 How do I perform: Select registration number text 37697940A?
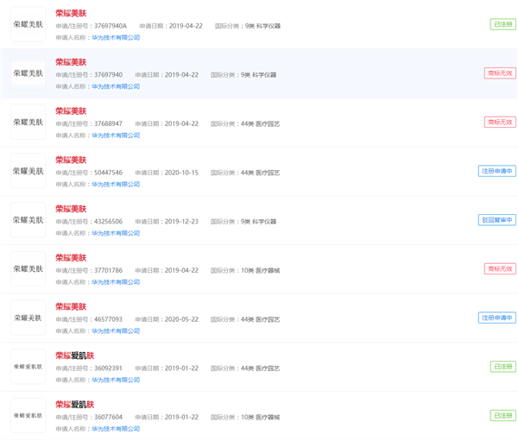[111, 26]
